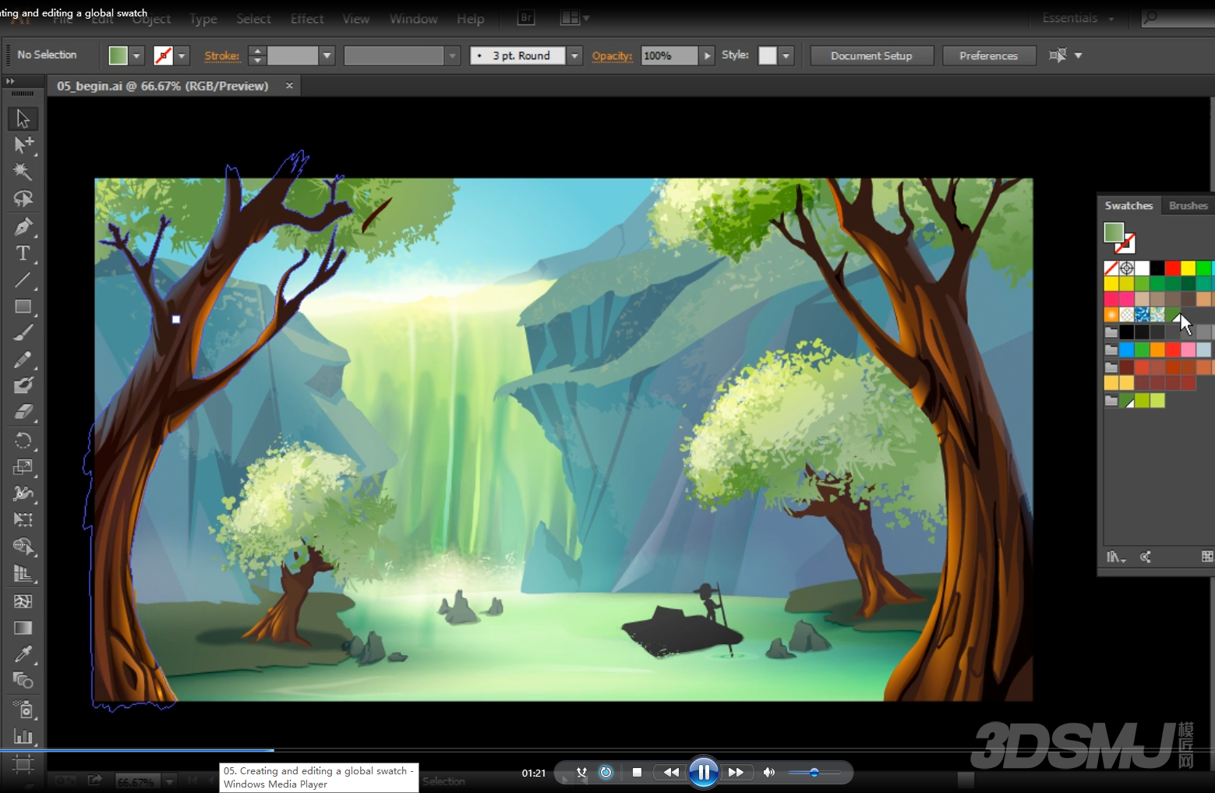
Task: Select the Eyedropper tool
Action: click(23, 654)
